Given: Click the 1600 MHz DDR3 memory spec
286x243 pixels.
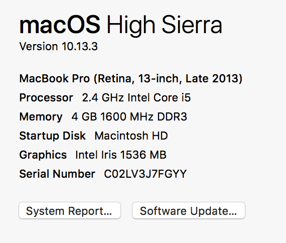Looking at the screenshot, I should click(x=144, y=116).
